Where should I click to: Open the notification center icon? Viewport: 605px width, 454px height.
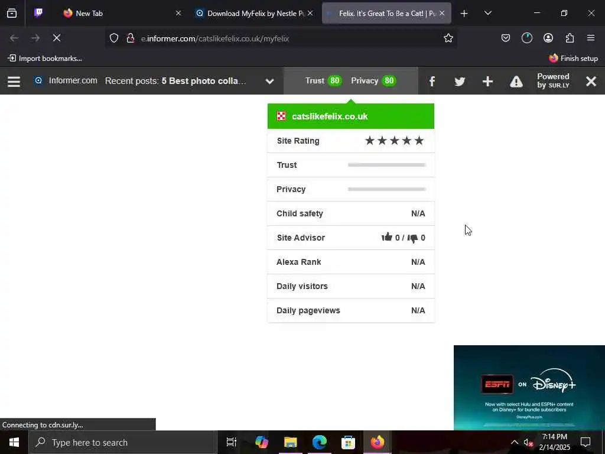pos(586,442)
